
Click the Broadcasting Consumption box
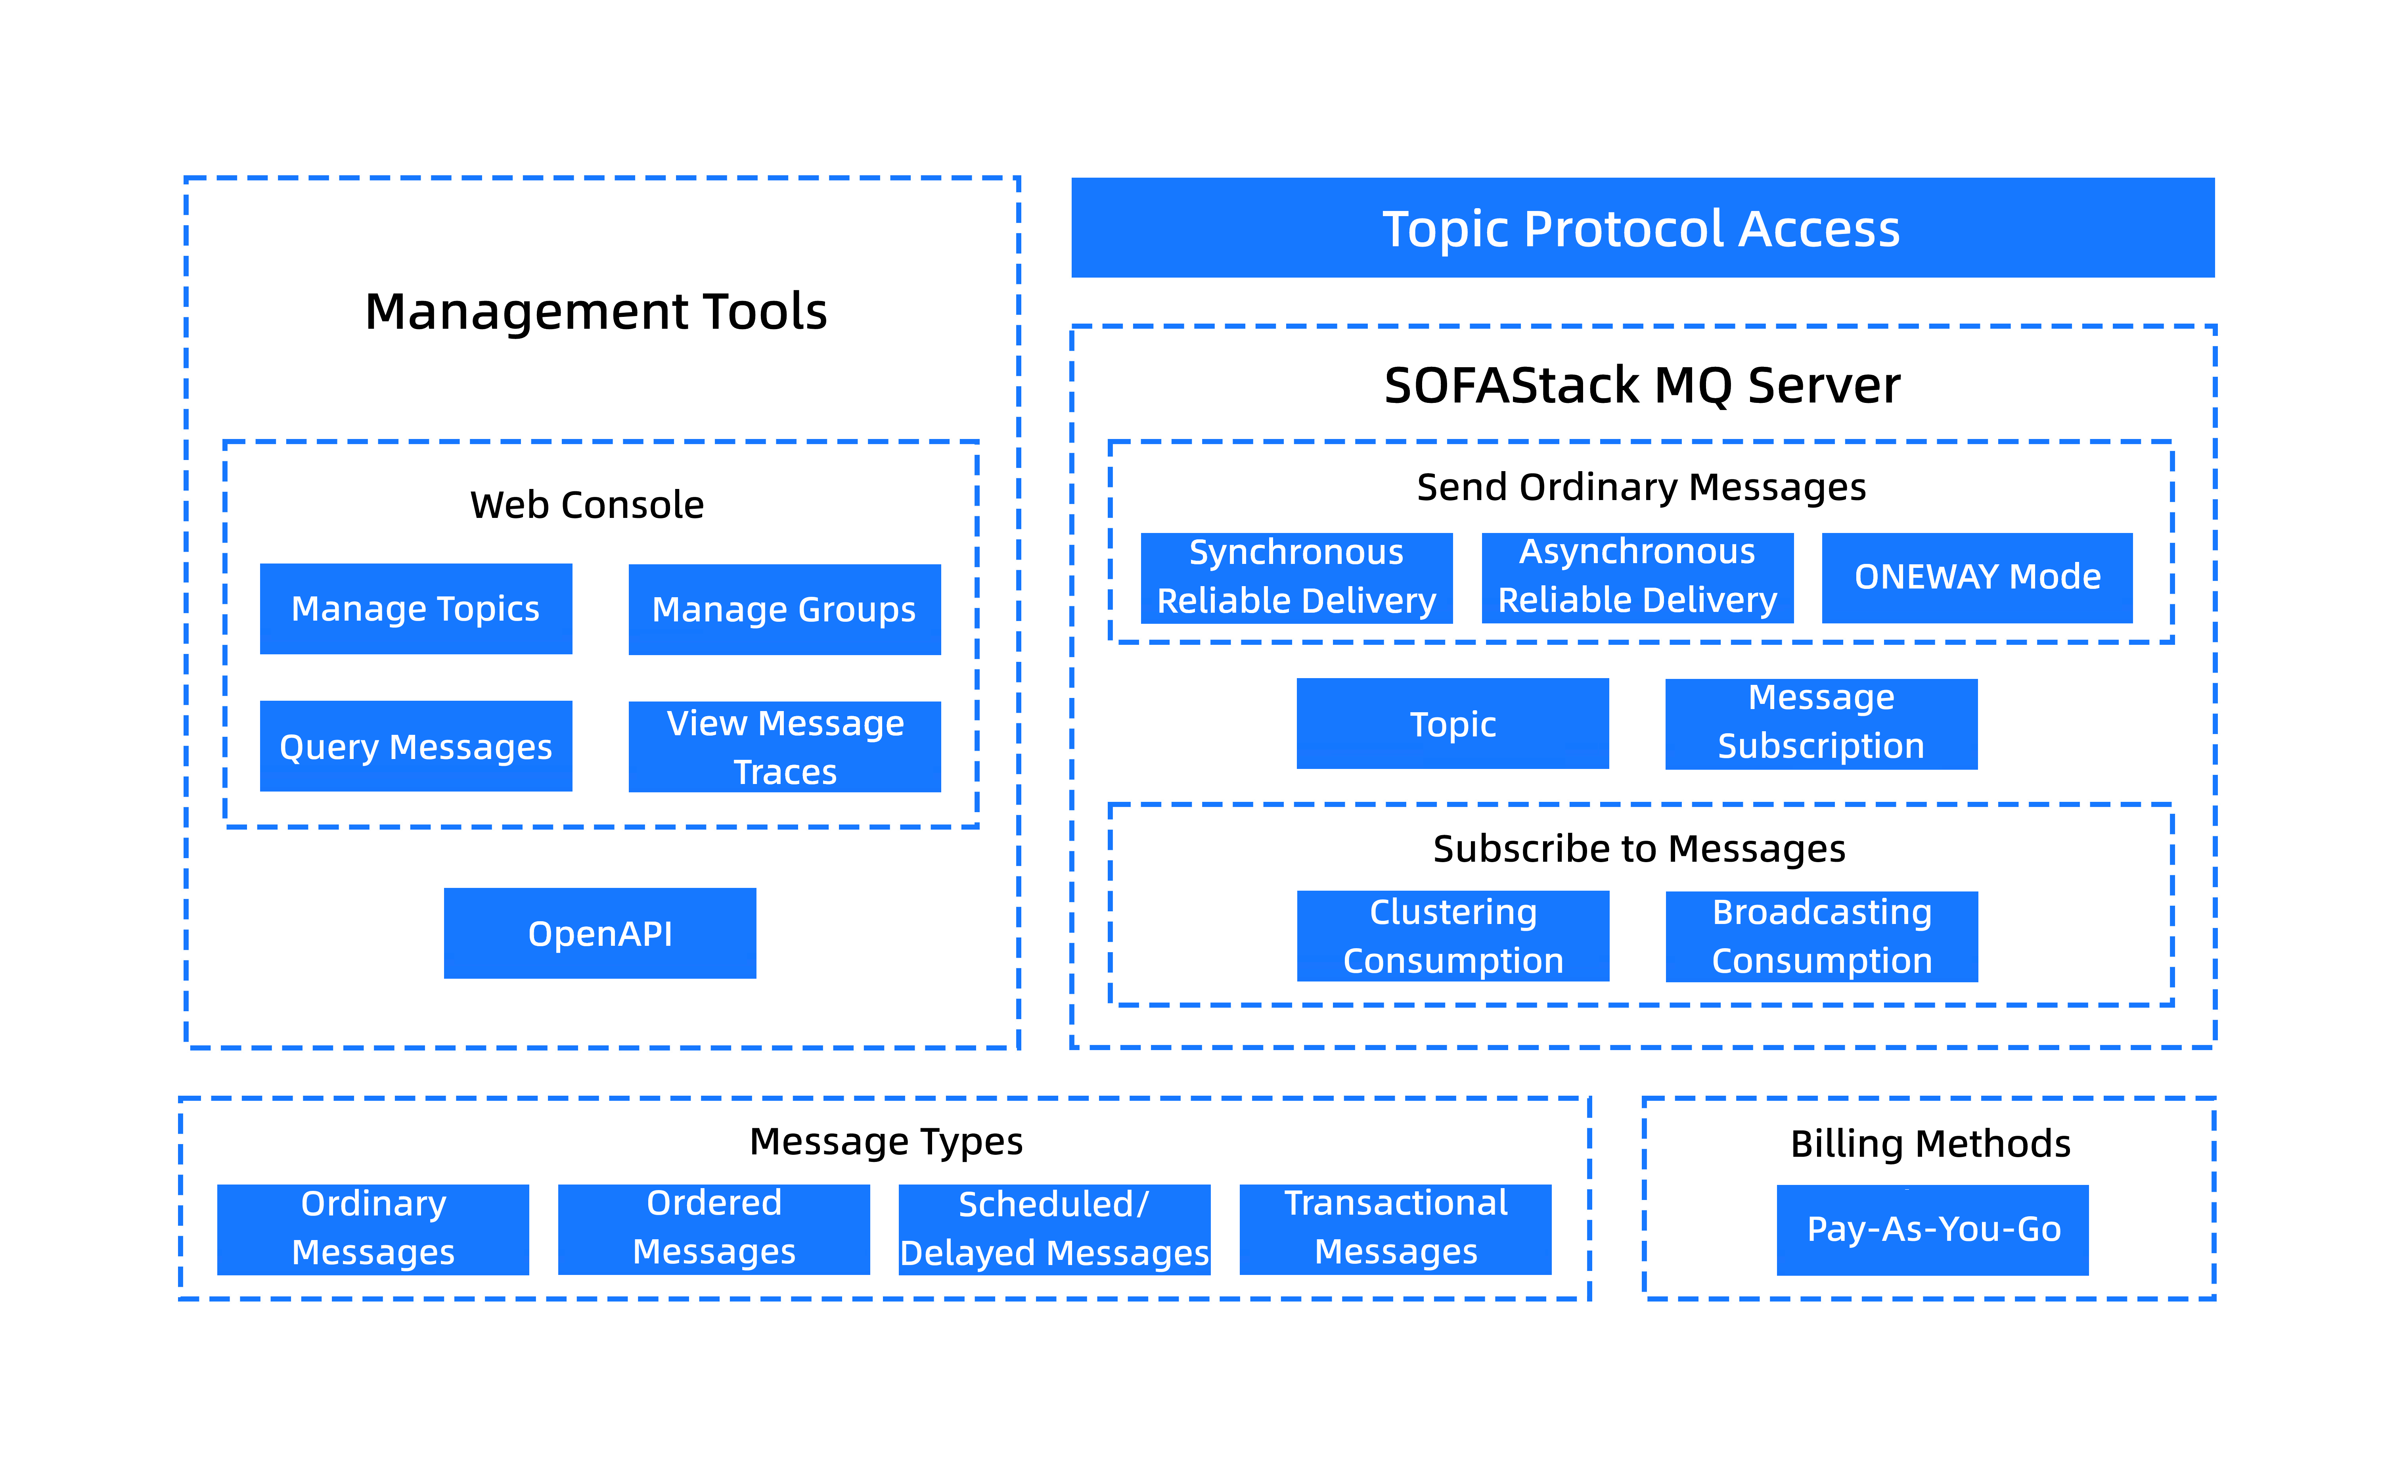point(1821,936)
